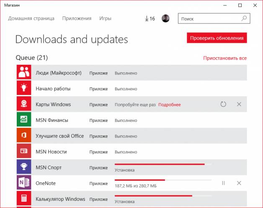263x208 pixels.
Task: Click the Улучшите свой Office icon
Action: point(24,135)
